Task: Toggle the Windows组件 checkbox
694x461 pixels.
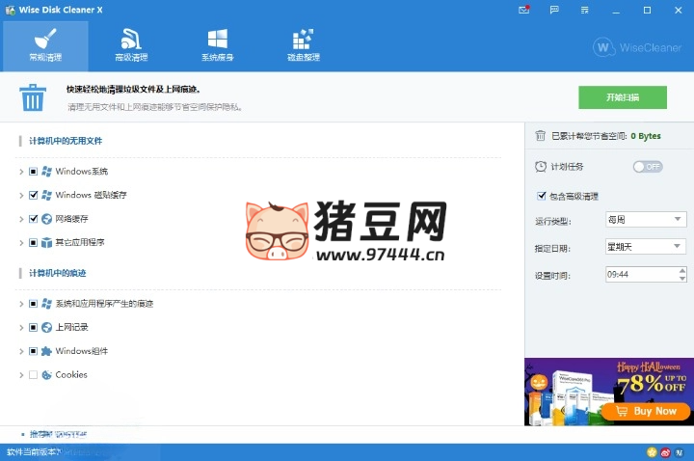Action: pyautogui.click(x=33, y=351)
